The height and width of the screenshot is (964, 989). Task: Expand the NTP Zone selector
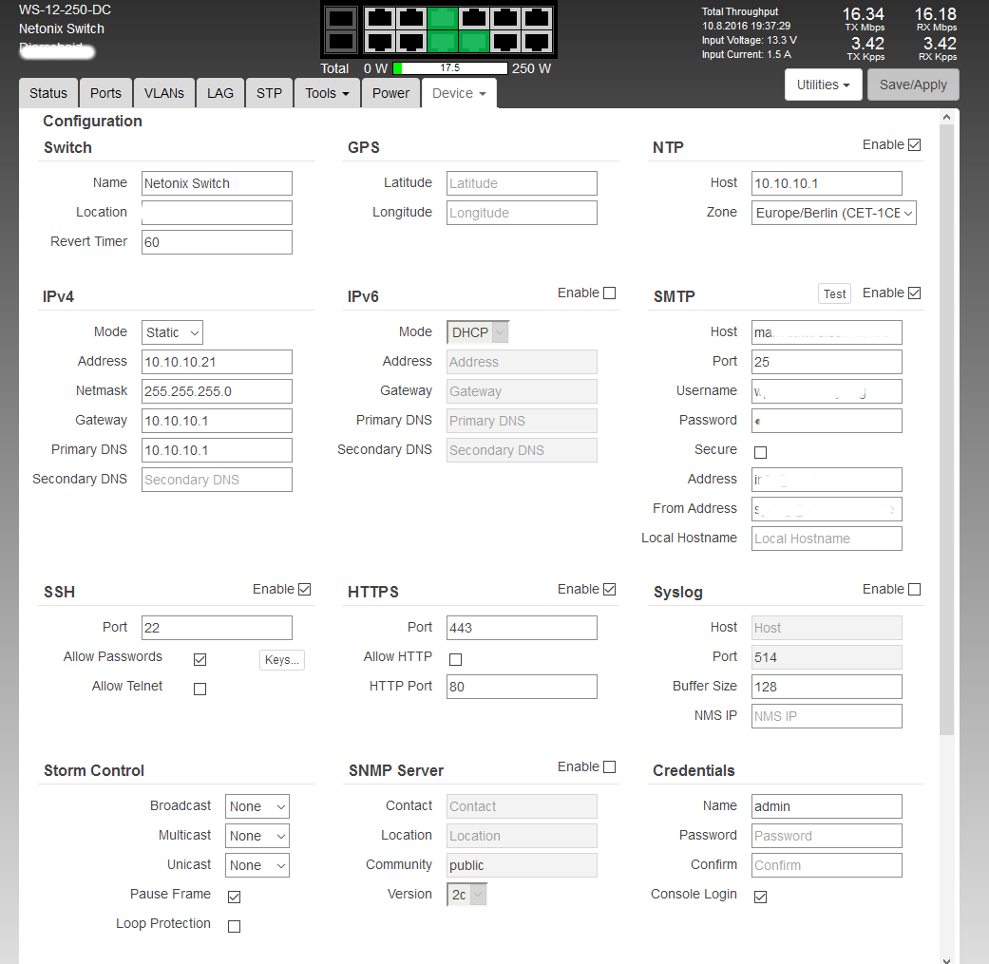click(x=834, y=214)
